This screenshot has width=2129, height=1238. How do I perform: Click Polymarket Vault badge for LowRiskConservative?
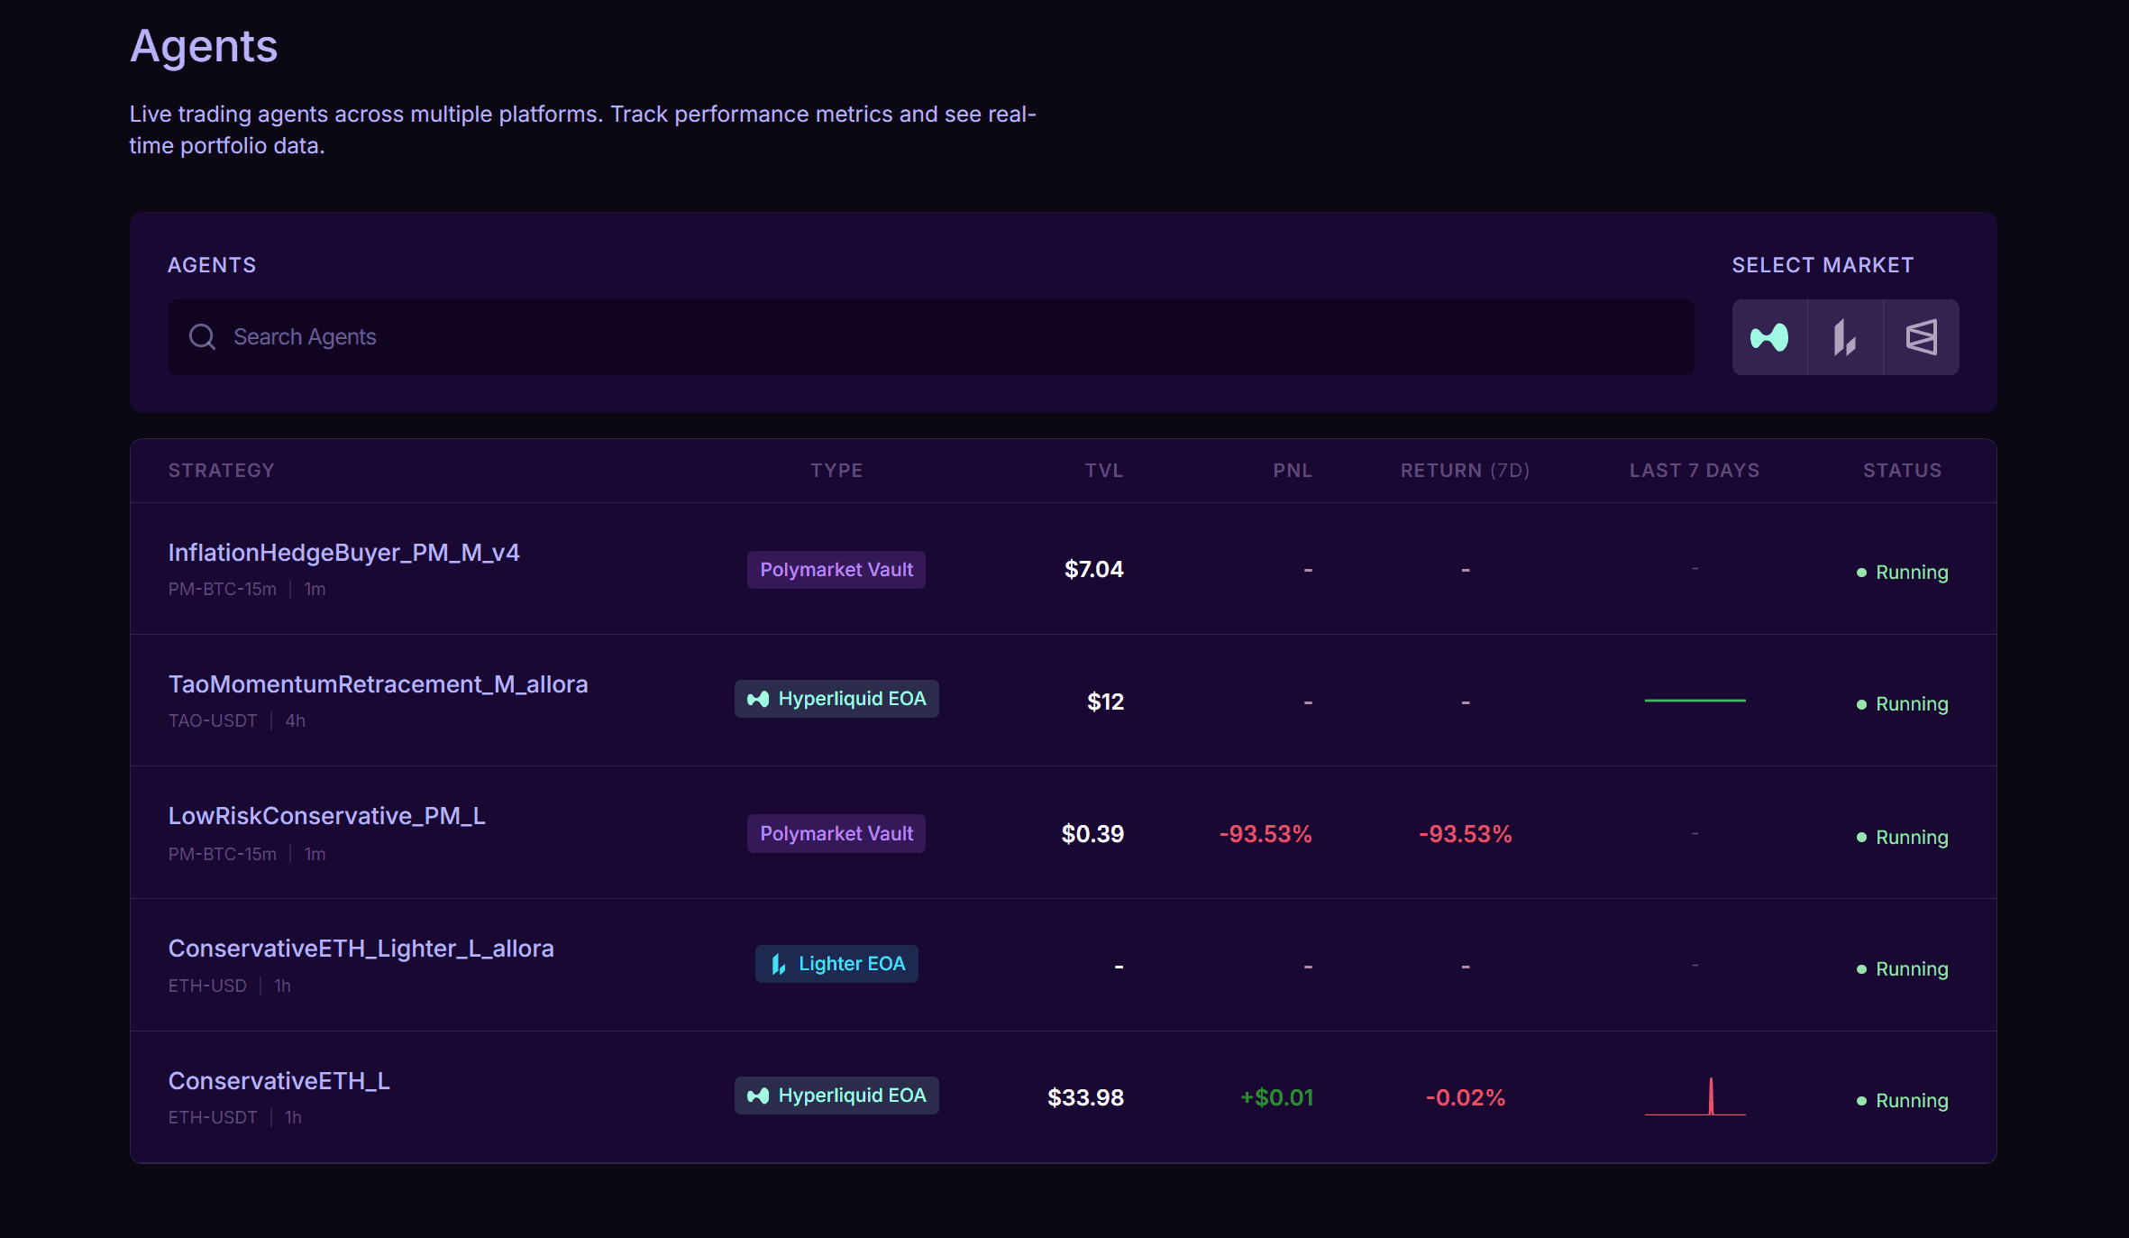tap(836, 834)
